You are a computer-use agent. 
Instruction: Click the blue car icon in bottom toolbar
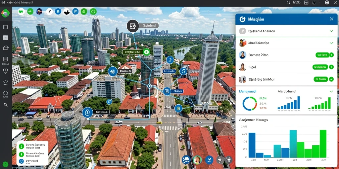coord(186,160)
